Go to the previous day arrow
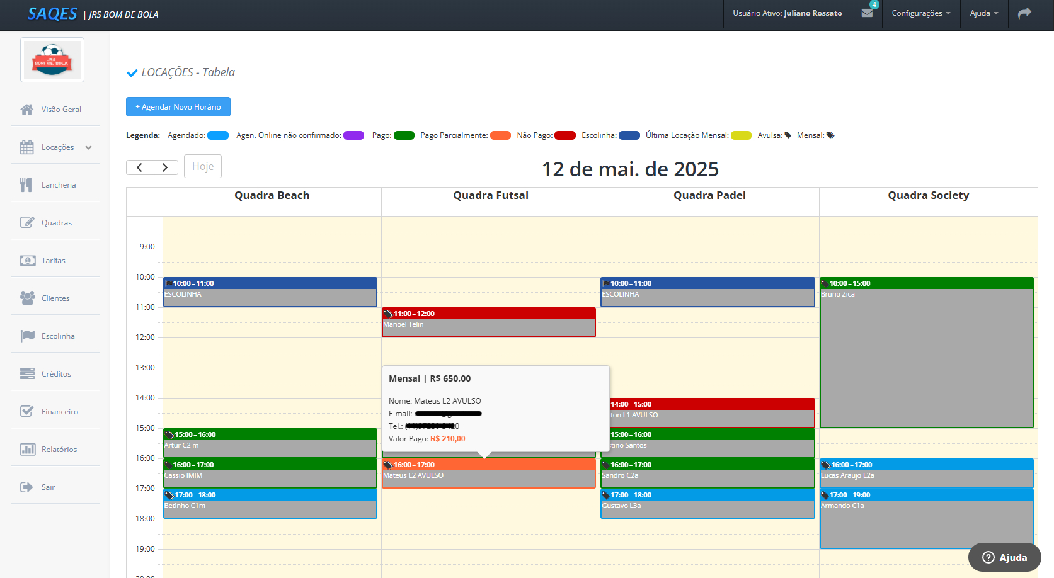This screenshot has width=1054, height=578. (x=139, y=167)
